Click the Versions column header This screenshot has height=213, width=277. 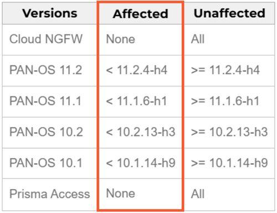pos(50,13)
